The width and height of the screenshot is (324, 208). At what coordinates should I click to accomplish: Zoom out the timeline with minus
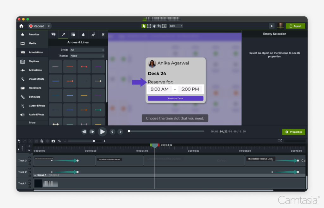coord(65,141)
